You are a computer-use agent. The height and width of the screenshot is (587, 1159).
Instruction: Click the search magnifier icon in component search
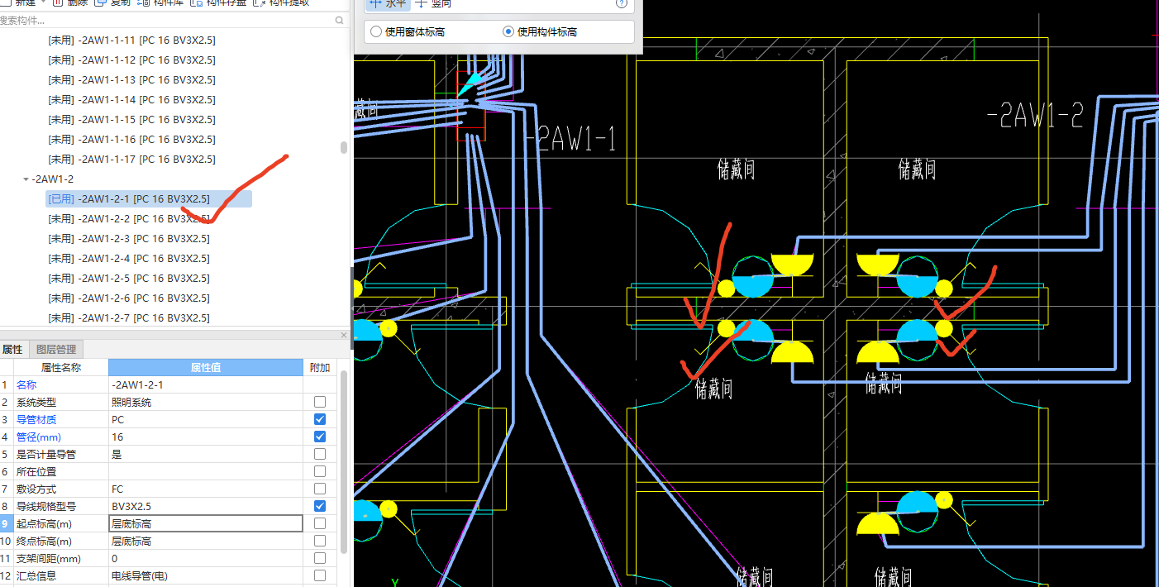[x=341, y=20]
